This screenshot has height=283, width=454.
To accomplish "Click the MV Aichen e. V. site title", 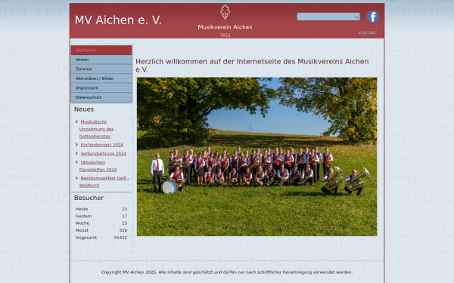I will coord(118,20).
